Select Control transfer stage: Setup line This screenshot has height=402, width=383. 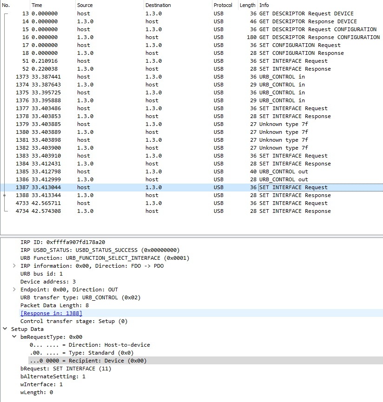point(74,321)
